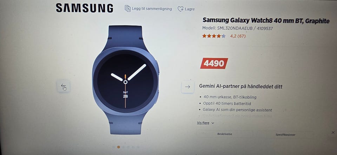Click the Samsung brand logo
Image resolution: width=337 pixels, height=155 pixels.
[x=85, y=8]
